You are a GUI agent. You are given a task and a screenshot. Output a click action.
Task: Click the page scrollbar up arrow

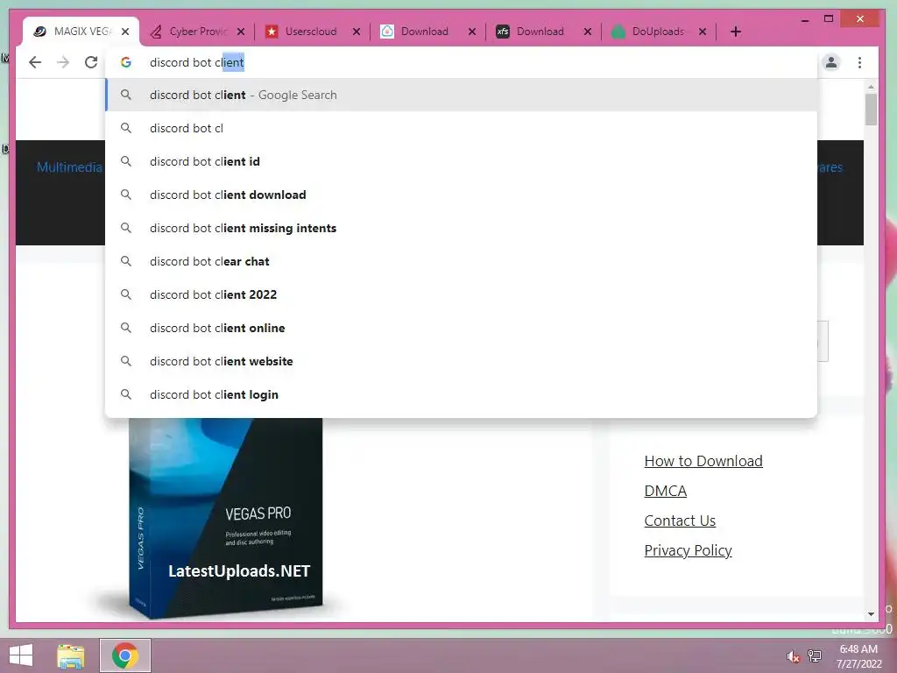[x=871, y=87]
